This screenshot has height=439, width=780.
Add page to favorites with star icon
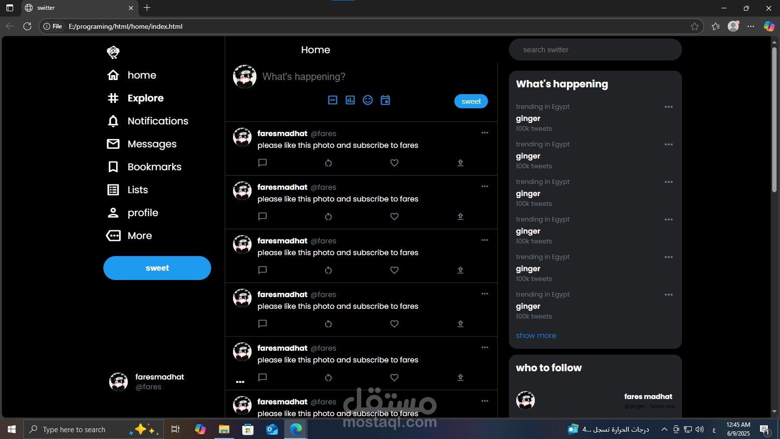(695, 26)
